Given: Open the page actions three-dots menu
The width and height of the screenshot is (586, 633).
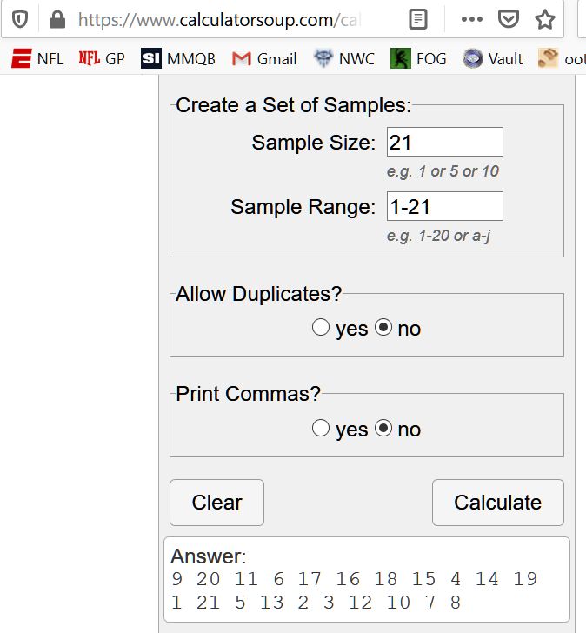Looking at the screenshot, I should click(471, 18).
